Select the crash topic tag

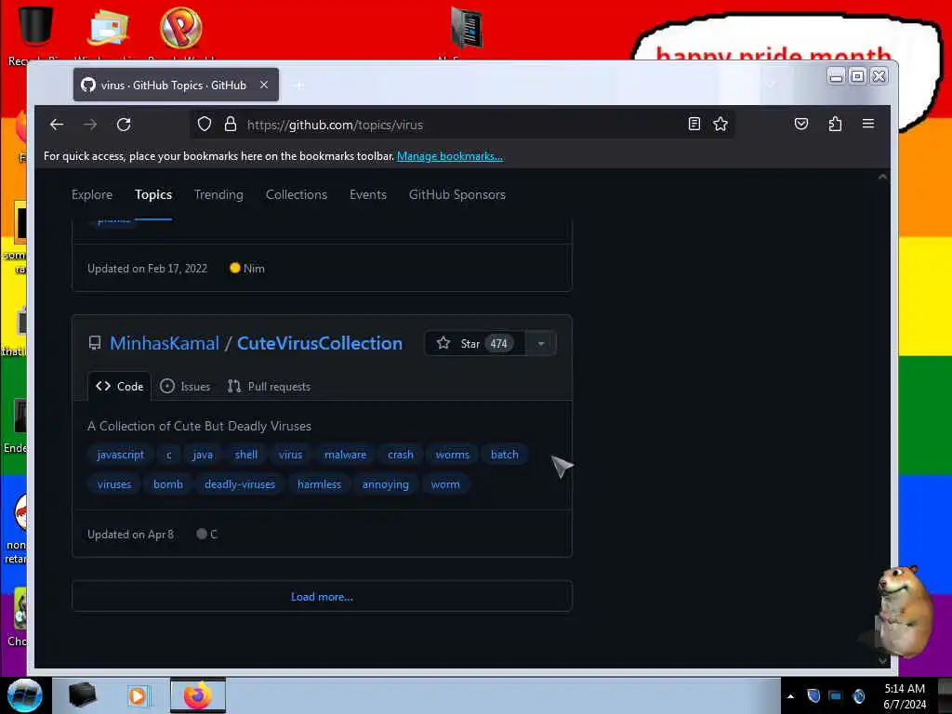401,455
